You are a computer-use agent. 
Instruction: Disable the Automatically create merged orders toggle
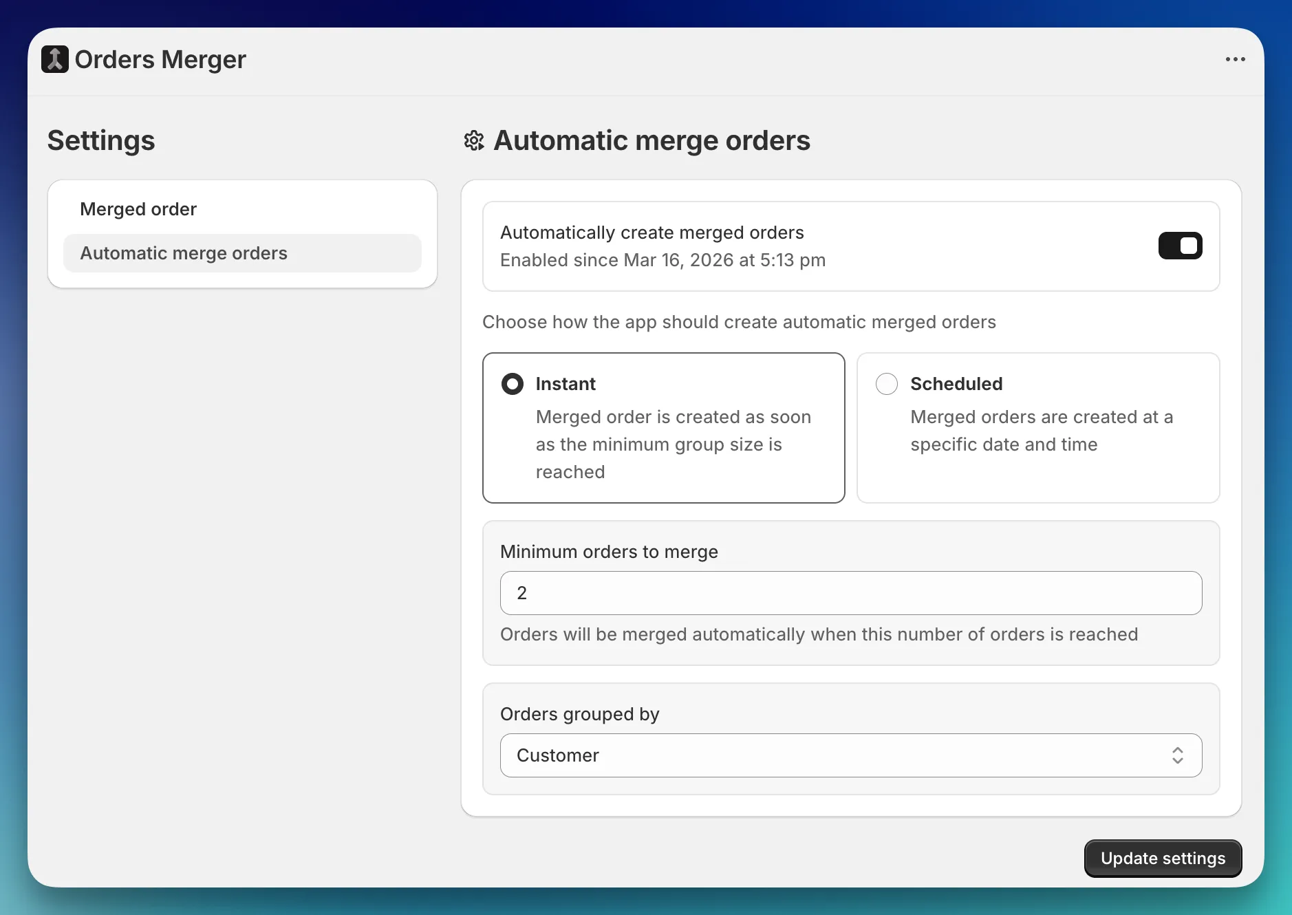point(1179,246)
